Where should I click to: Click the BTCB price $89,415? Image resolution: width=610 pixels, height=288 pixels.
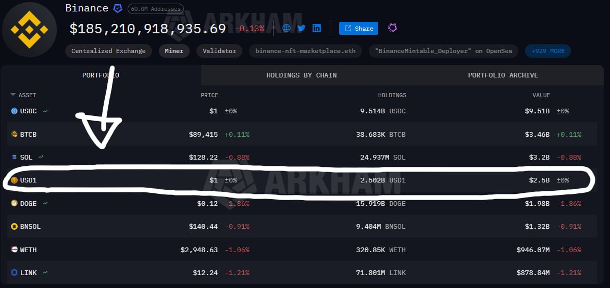204,134
